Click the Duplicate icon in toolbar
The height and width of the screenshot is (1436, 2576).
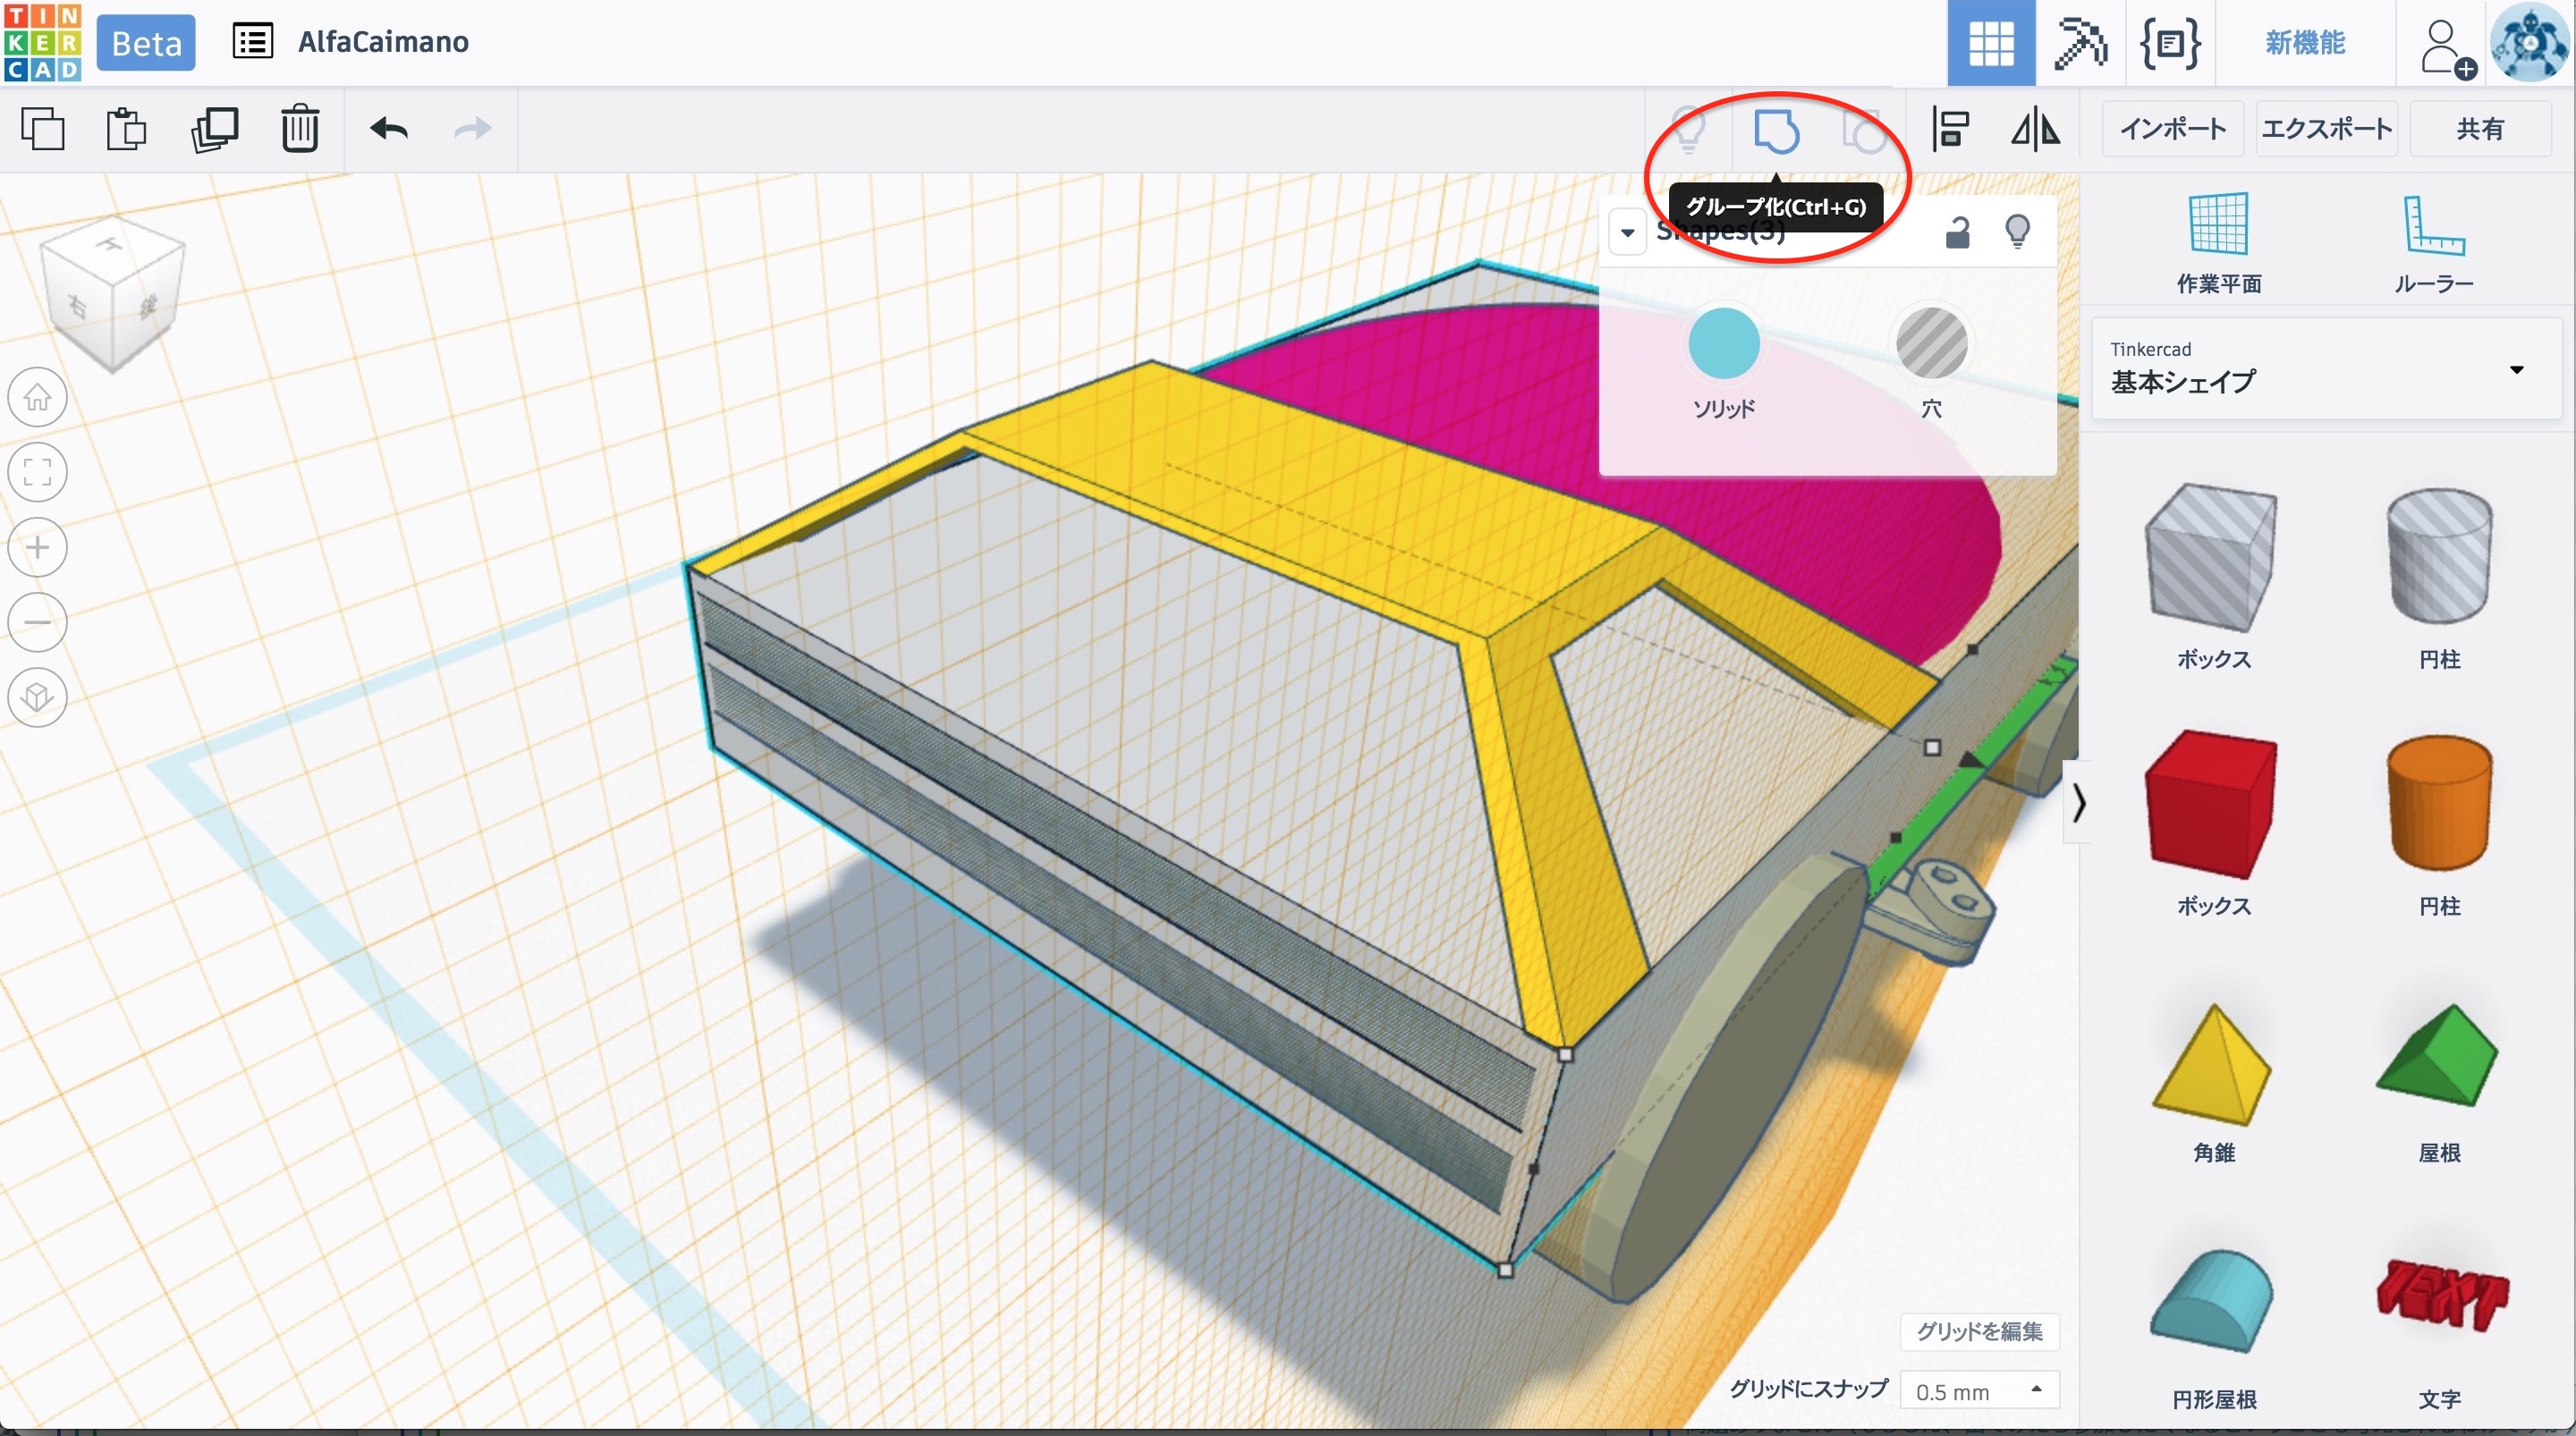tap(214, 129)
